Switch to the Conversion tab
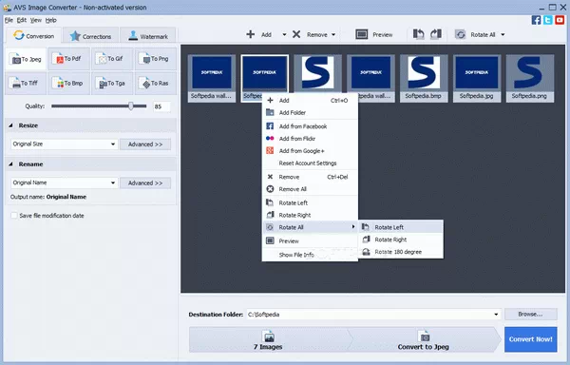Image resolution: width=570 pixels, height=365 pixels. (34, 36)
